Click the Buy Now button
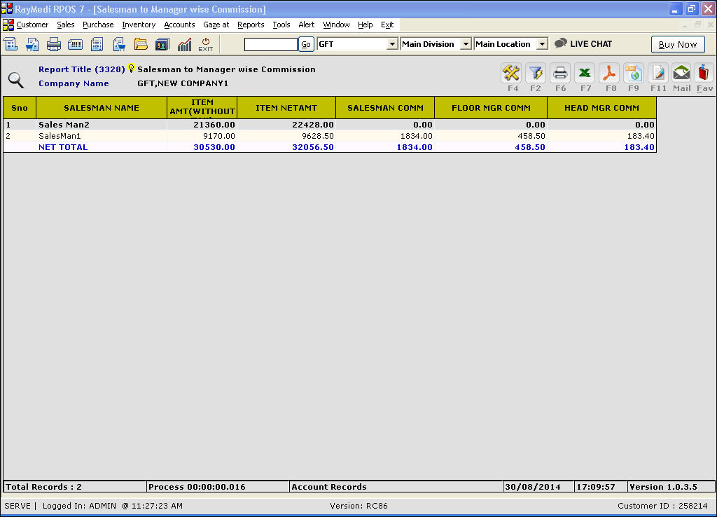Screen dimensions: 717x517 [678, 44]
